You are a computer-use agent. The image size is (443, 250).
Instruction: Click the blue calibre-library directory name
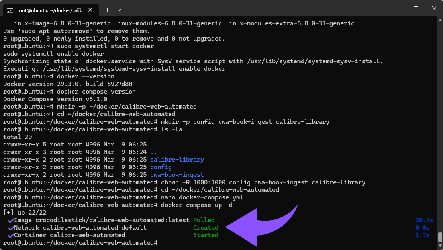tap(177, 160)
